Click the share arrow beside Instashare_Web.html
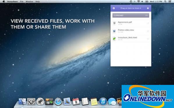 (148, 39)
